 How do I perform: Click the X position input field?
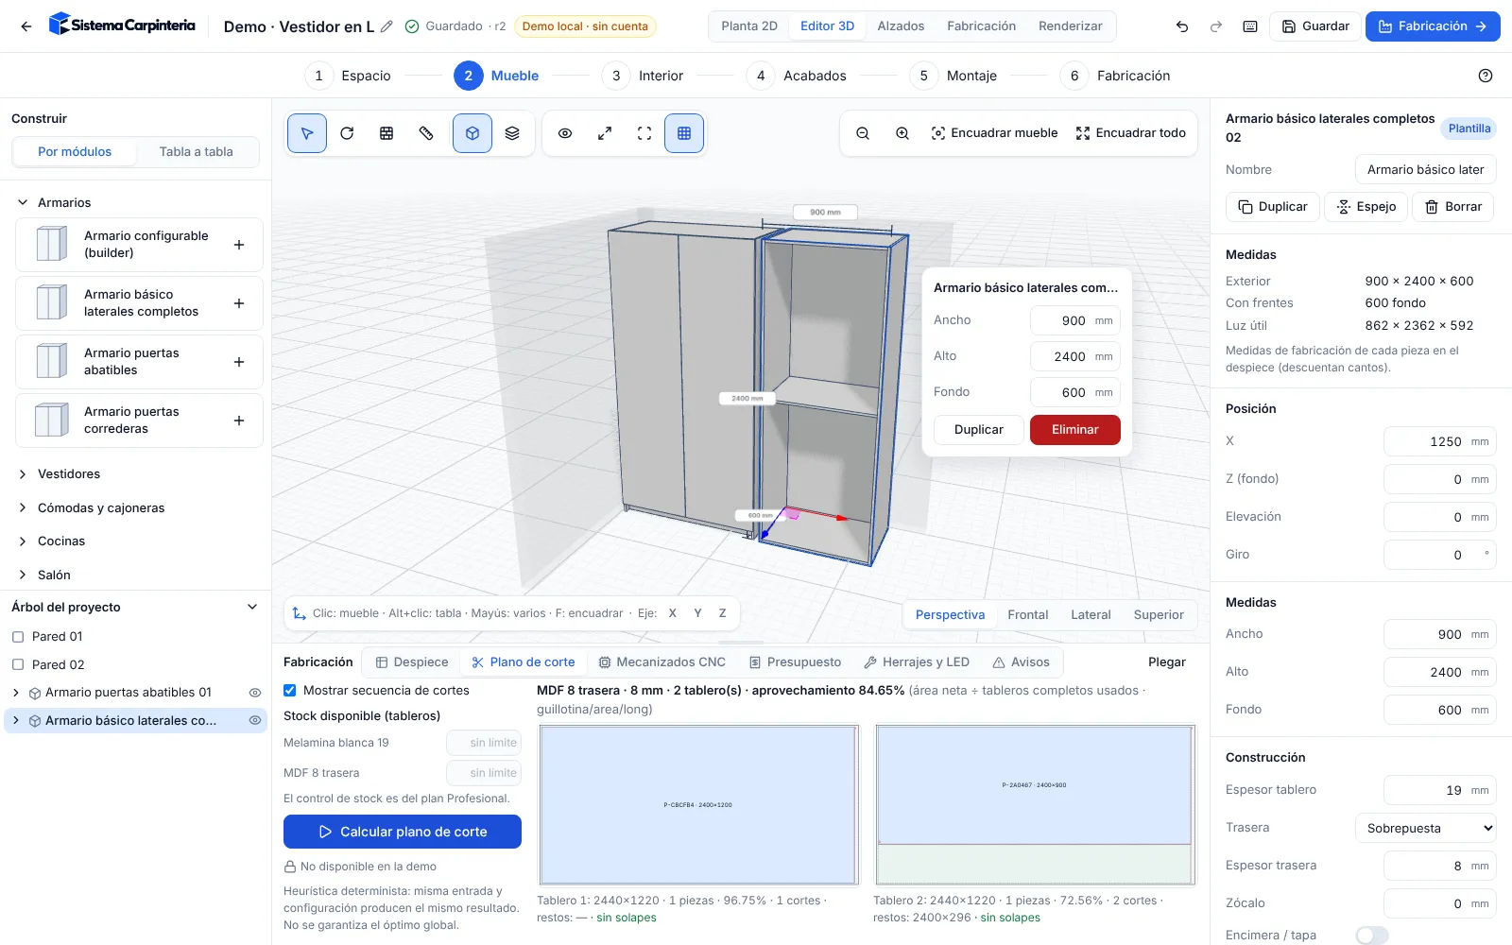point(1440,441)
